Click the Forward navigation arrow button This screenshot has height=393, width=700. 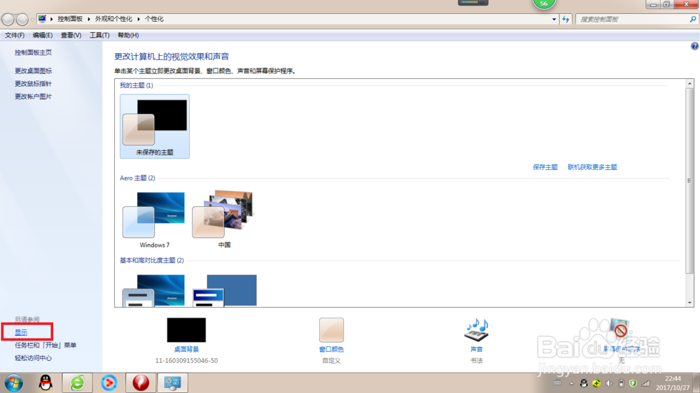point(22,19)
